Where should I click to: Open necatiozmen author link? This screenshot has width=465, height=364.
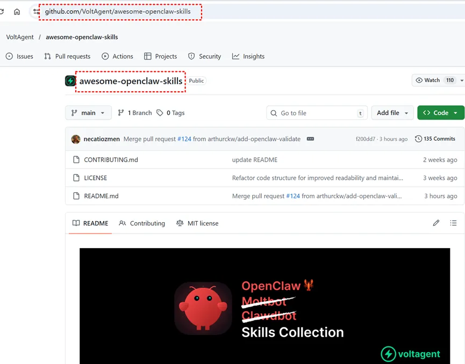point(102,139)
